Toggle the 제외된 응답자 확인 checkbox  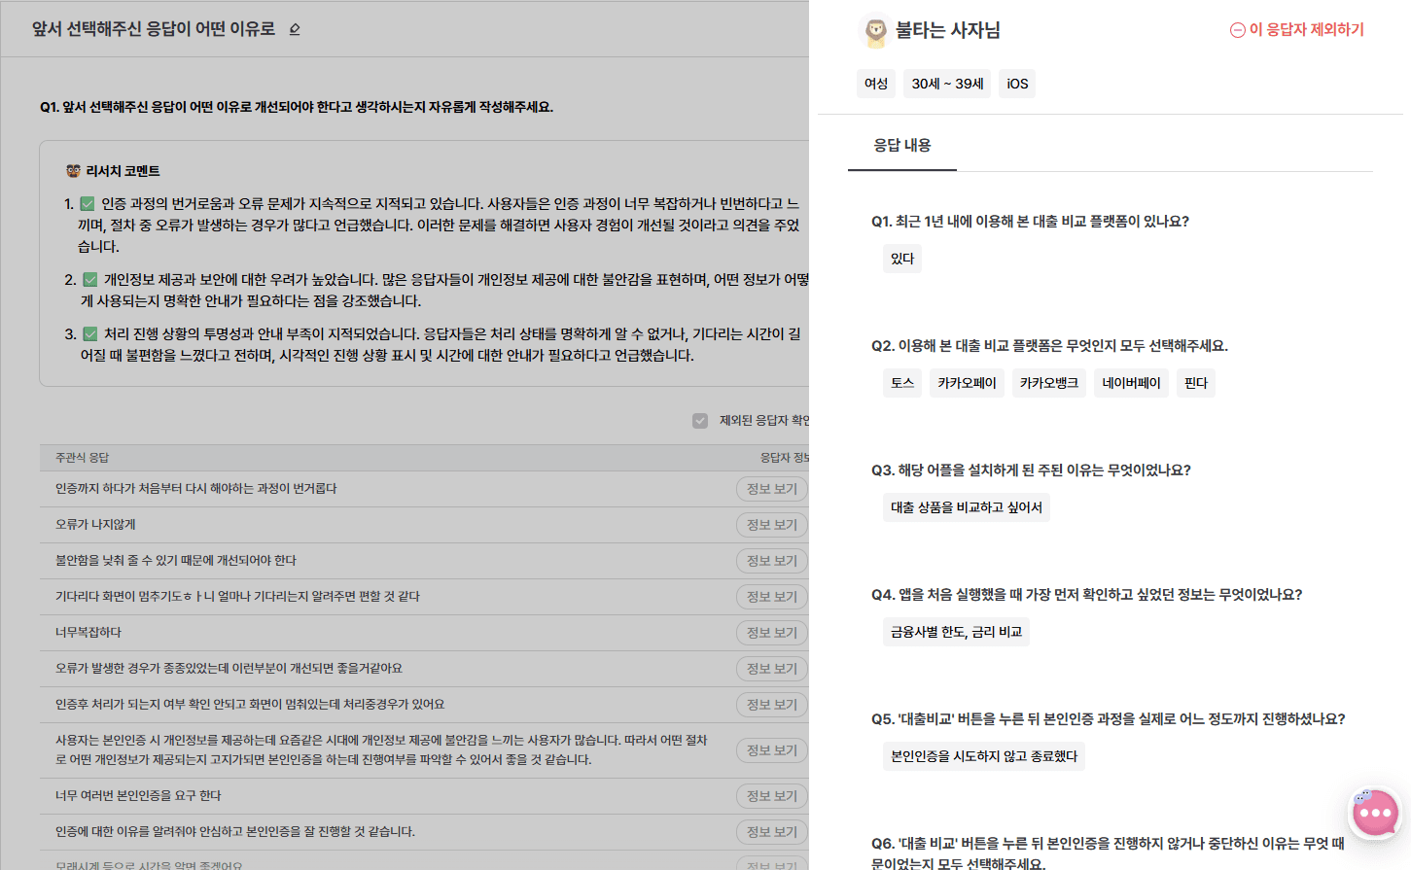pyautogui.click(x=700, y=421)
